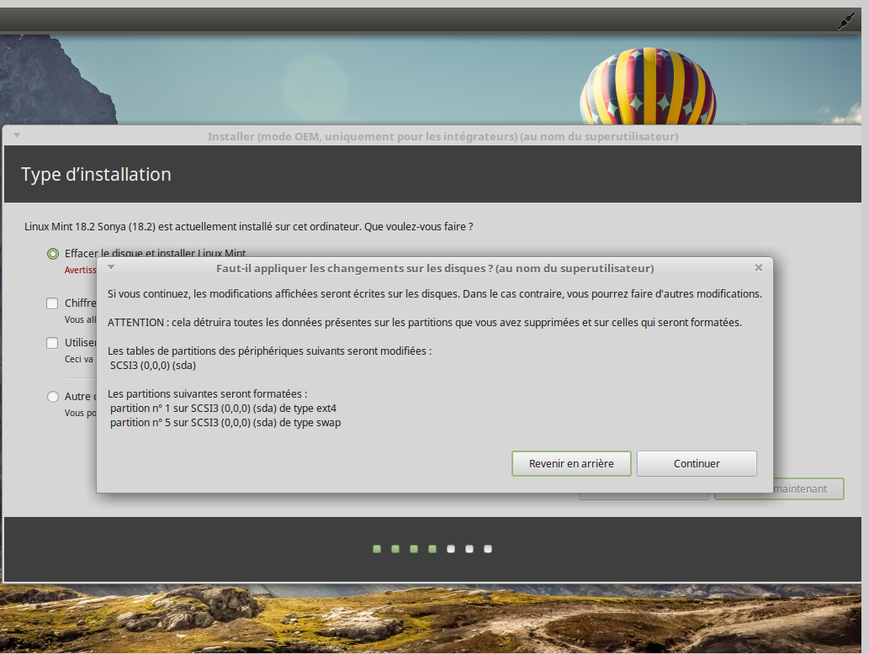The height and width of the screenshot is (654, 869).
Task: Open the confirmation dialog's window menu arrow
Action: 111,267
